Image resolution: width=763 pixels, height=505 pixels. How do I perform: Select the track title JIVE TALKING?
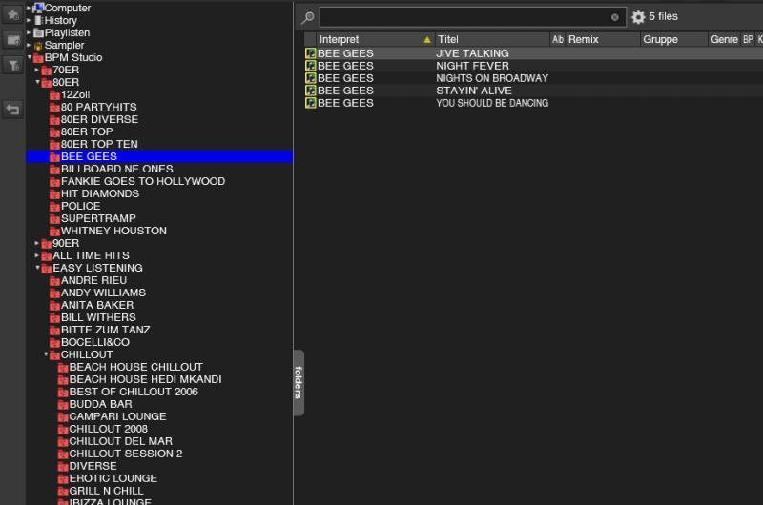coord(472,53)
